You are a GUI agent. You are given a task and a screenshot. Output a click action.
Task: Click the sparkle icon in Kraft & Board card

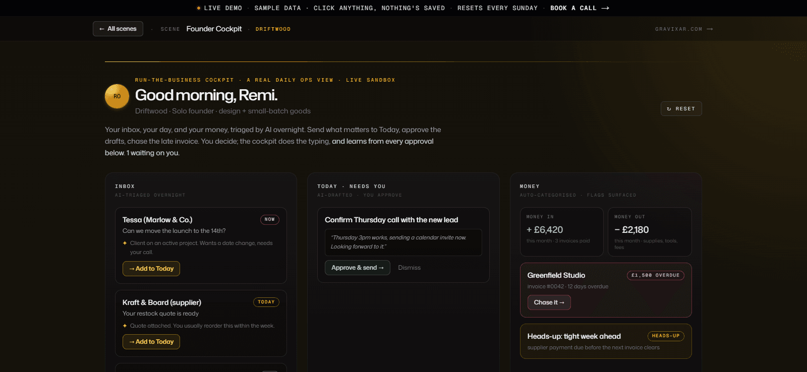point(125,326)
